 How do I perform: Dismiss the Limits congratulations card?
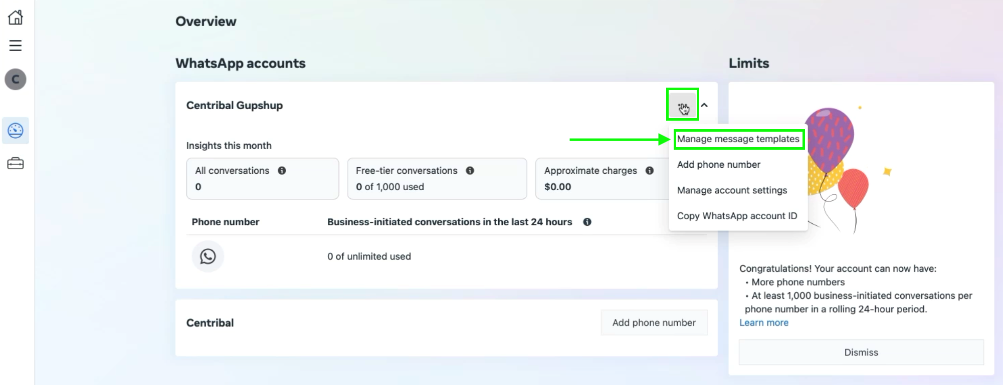(861, 352)
